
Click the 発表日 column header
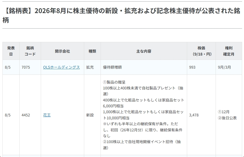11,51
